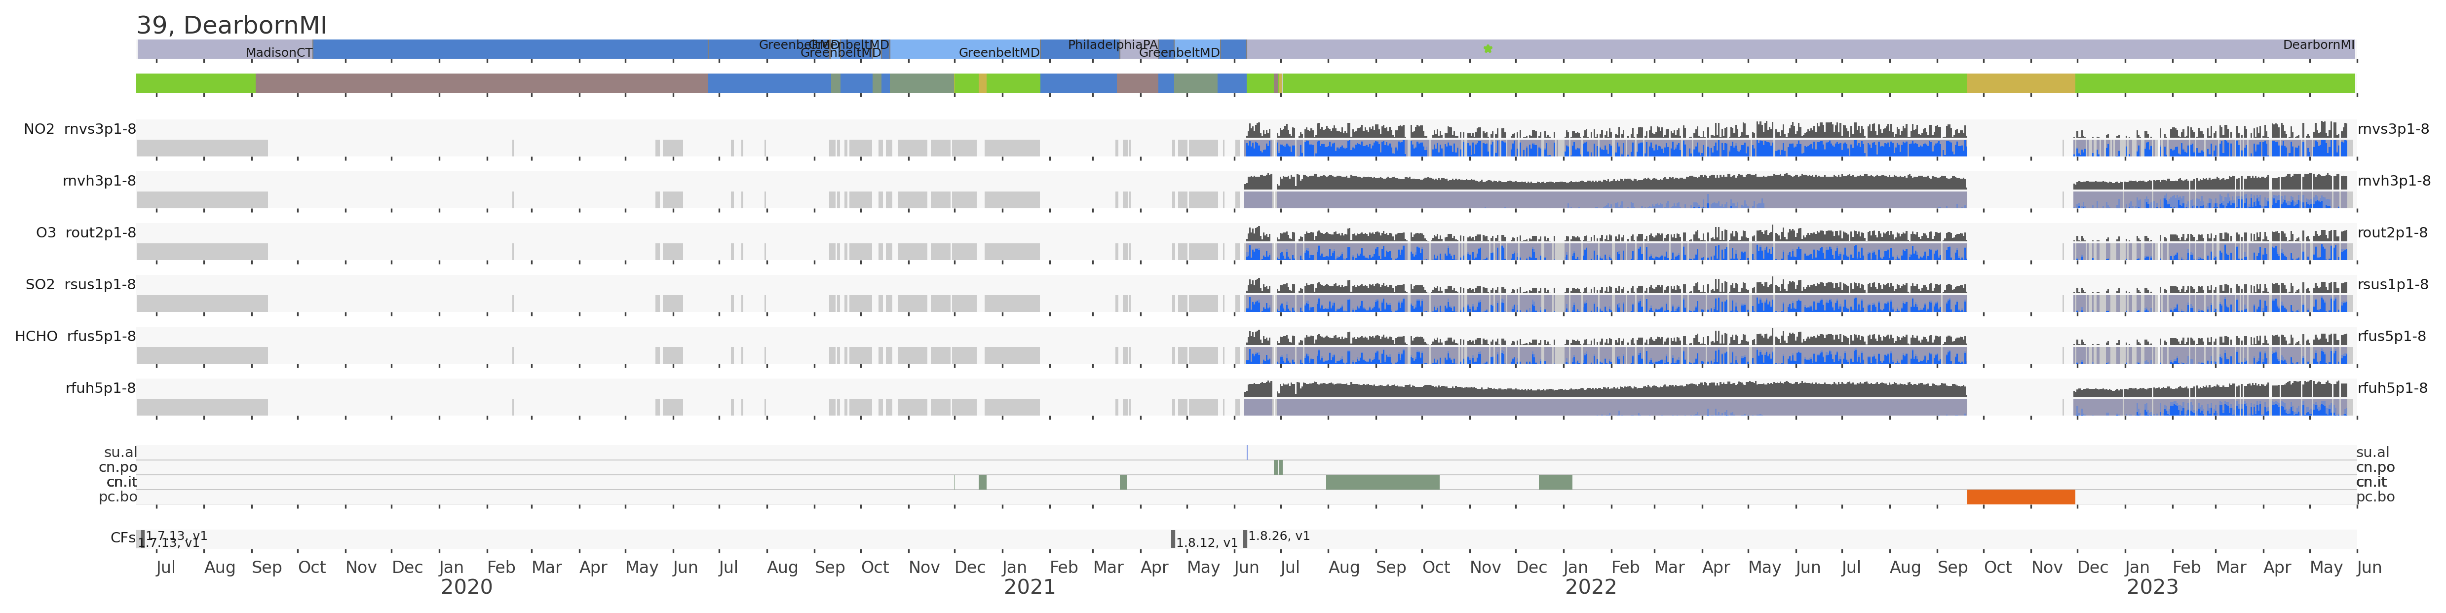
Task: Click the brown segment of status bar
Action: coord(481,83)
